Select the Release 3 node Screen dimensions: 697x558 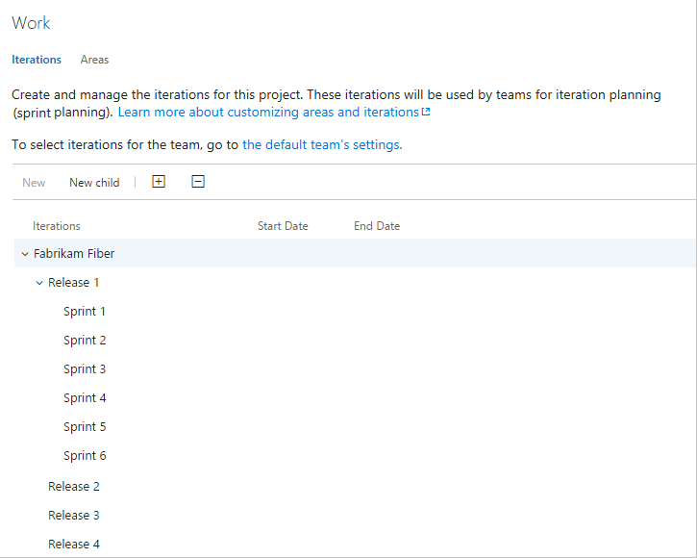[x=74, y=516]
